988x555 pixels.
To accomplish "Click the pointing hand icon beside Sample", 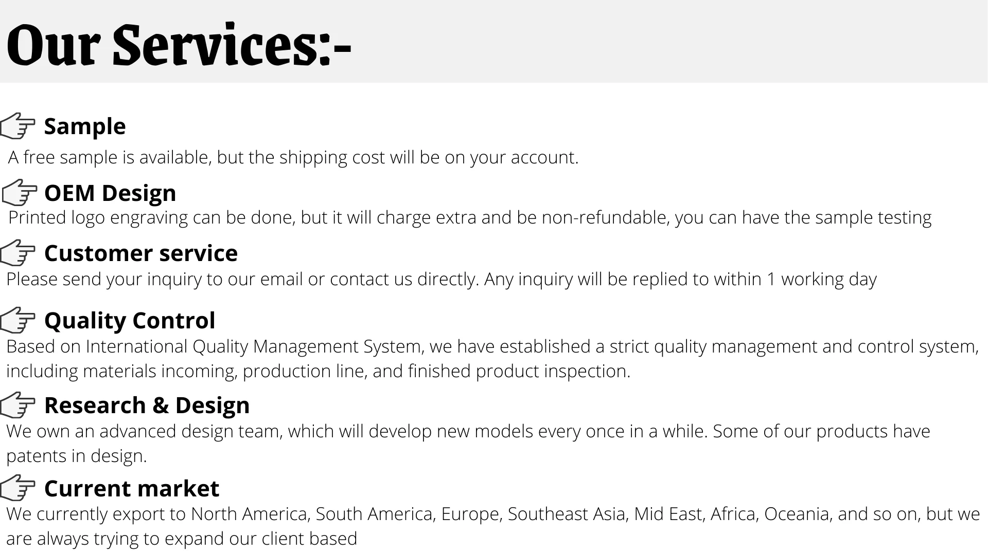I will (18, 126).
